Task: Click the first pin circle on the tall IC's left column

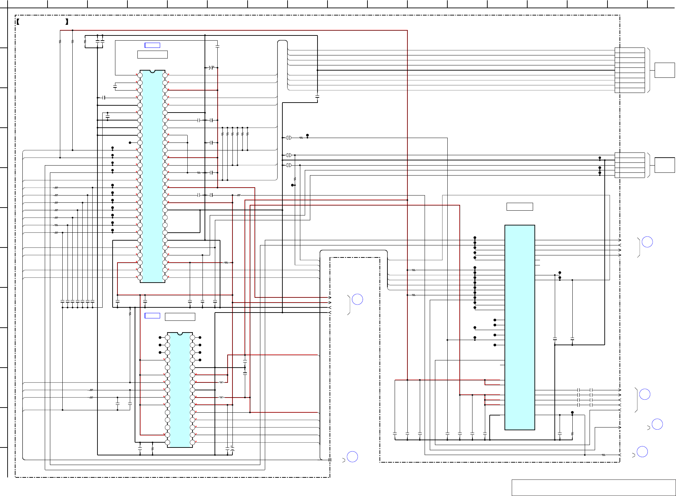Action: [140, 75]
